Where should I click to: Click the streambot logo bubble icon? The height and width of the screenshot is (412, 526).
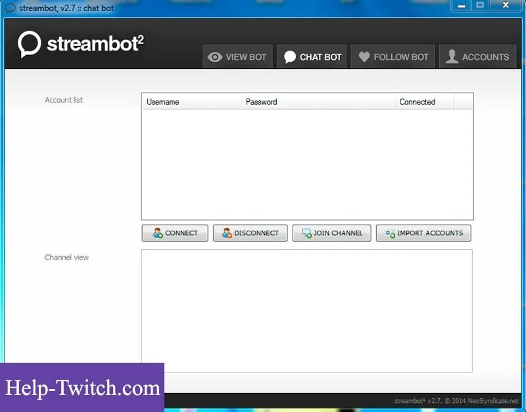click(x=29, y=44)
